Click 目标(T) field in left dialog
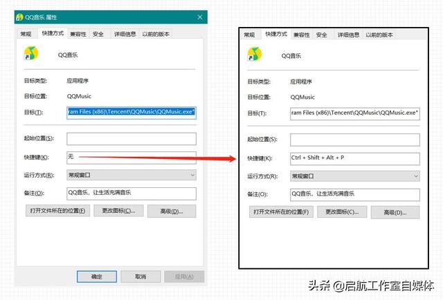Viewport: 443px width, 300px height. point(132,113)
